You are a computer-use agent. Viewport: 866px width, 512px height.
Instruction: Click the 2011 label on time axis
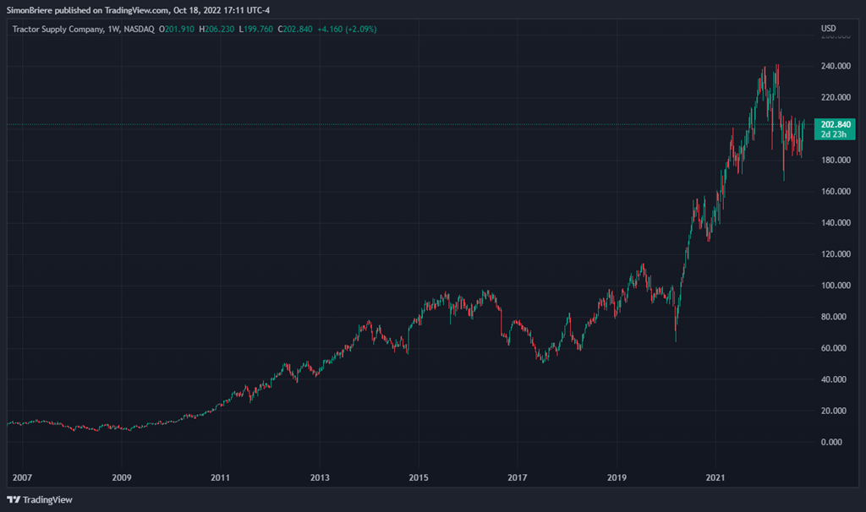click(x=221, y=477)
